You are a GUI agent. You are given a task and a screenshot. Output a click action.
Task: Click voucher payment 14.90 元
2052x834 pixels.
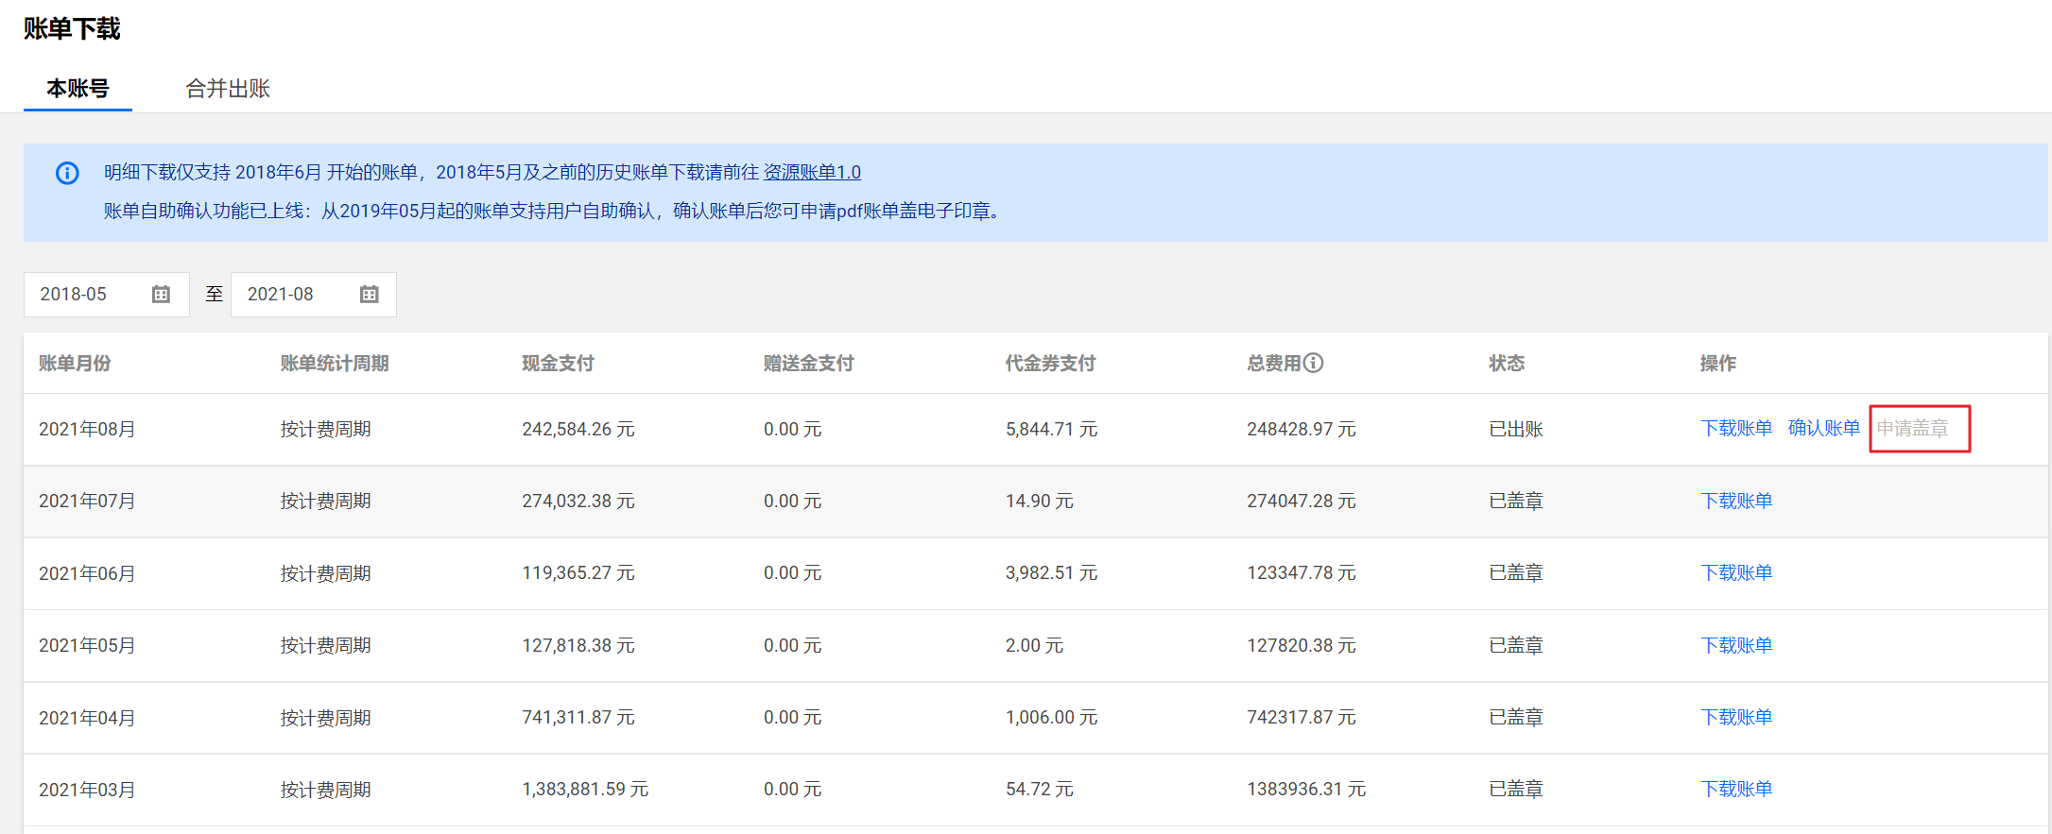(1040, 501)
